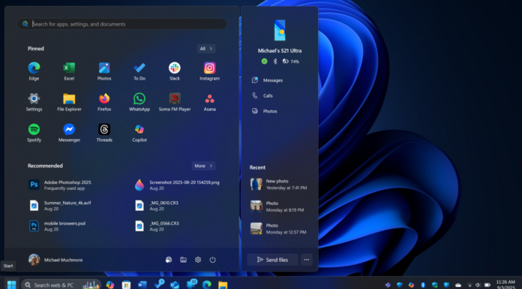Open the Michael Muchmore account menu
This screenshot has width=522, height=289.
point(55,260)
